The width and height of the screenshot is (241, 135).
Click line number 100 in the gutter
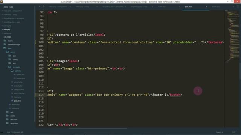click(x=41, y=42)
